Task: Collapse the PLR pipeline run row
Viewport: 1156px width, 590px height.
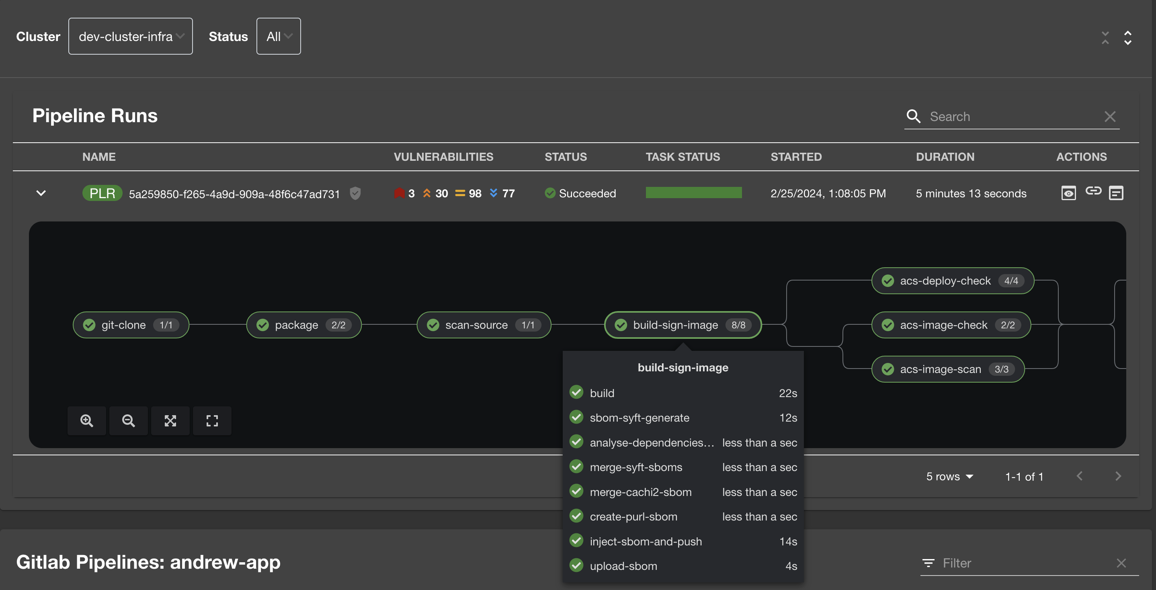Action: (41, 193)
